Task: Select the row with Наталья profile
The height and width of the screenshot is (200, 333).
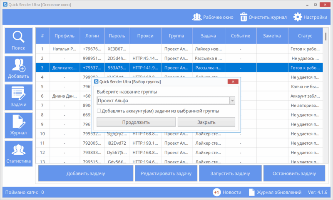Action: (64, 49)
